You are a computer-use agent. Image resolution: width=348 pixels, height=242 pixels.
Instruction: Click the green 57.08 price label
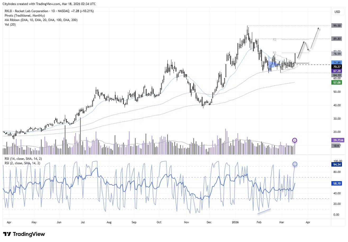tap(336, 83)
